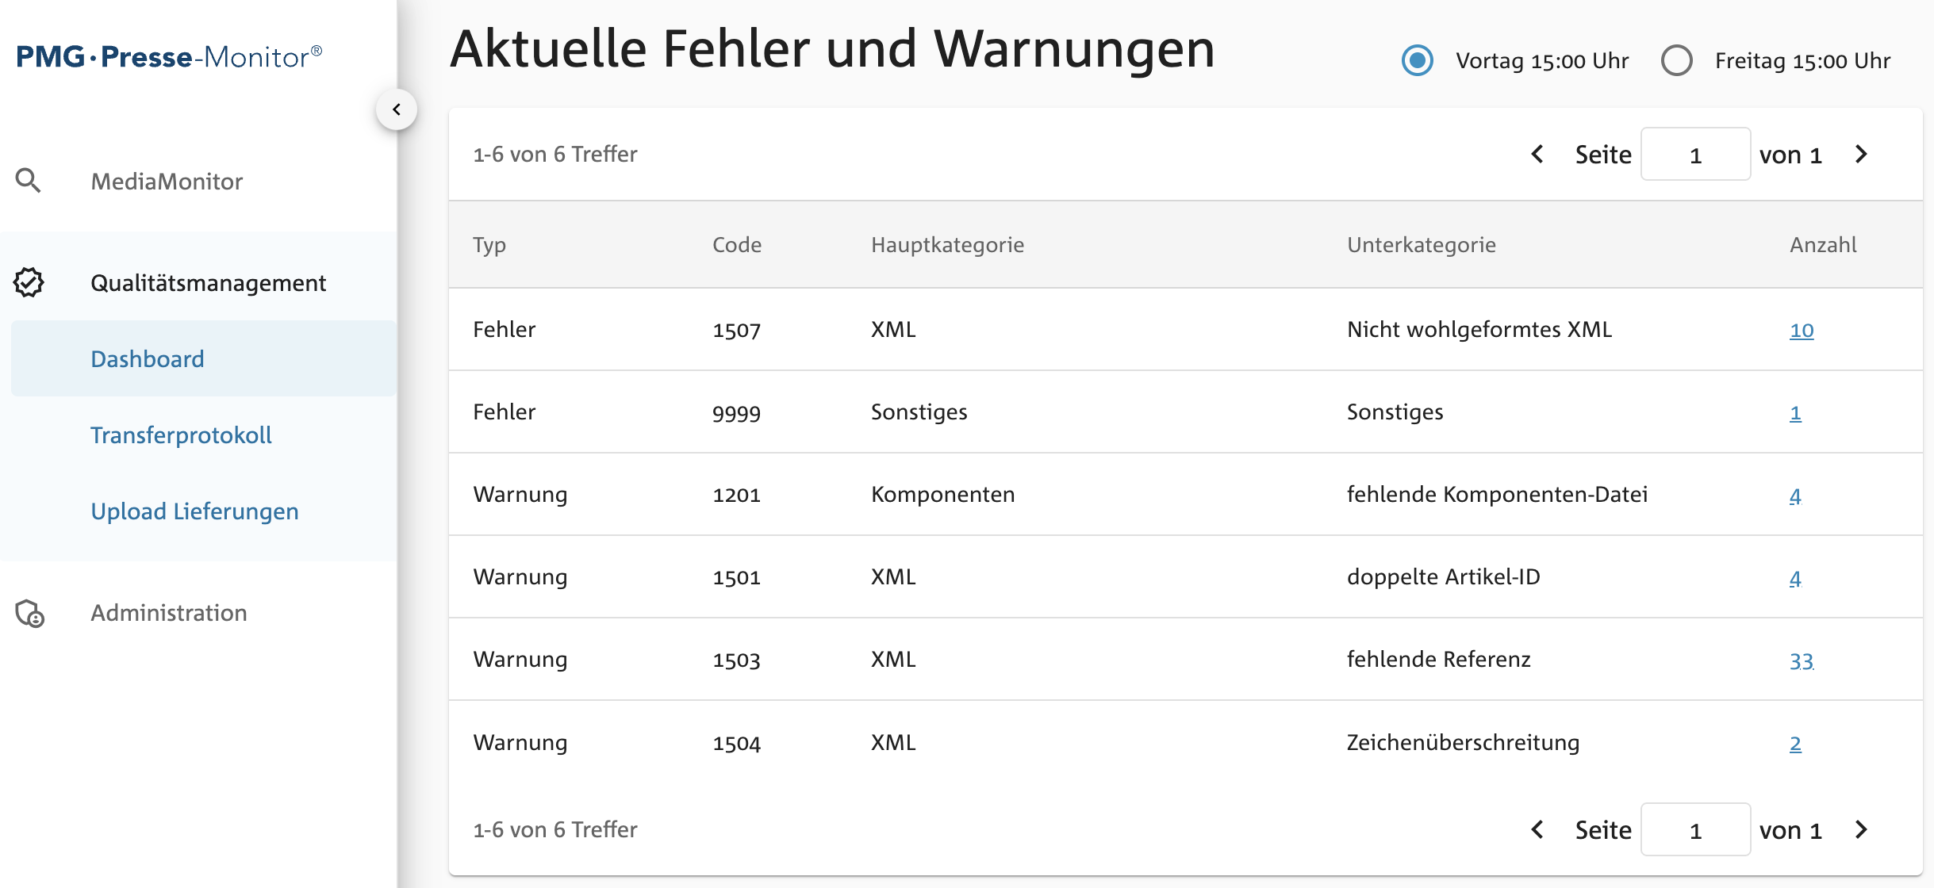
Task: Open the Transferprotokoll menu item
Action: [x=181, y=434]
